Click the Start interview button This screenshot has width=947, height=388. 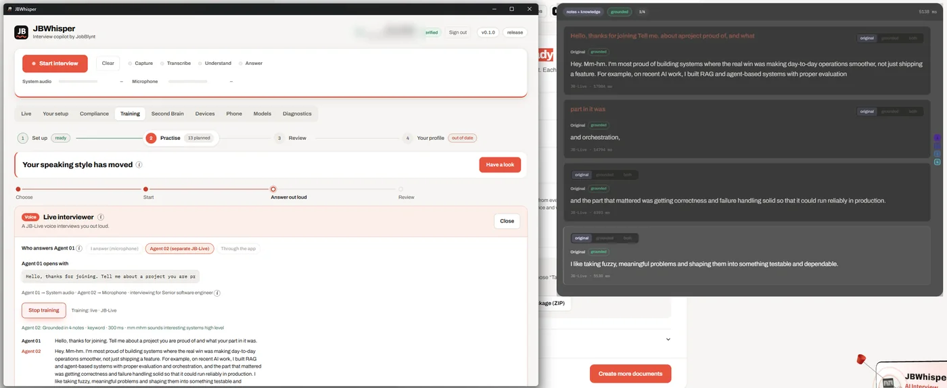pos(55,64)
